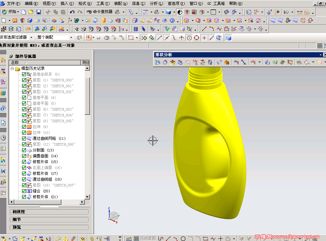Screen dimensions: 326x241
Task: Click the arc tool in third toolbar row
Action: [x=212, y=29]
